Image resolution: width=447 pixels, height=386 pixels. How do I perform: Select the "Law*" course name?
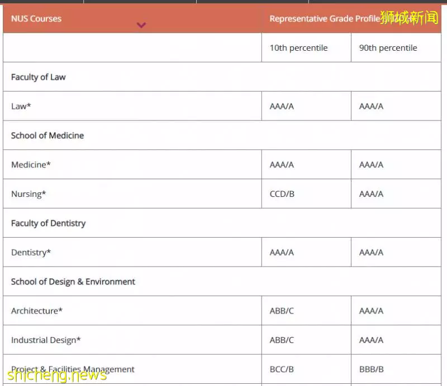(21, 106)
